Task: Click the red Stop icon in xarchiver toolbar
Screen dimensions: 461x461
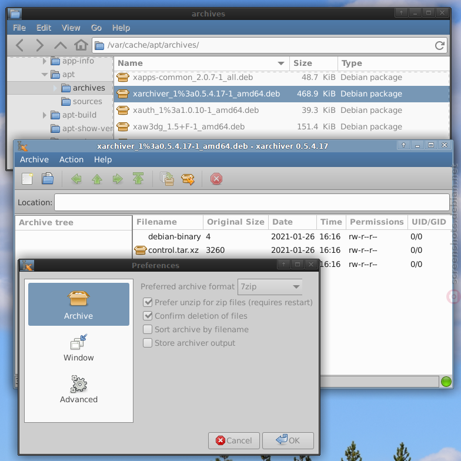Action: click(x=216, y=179)
